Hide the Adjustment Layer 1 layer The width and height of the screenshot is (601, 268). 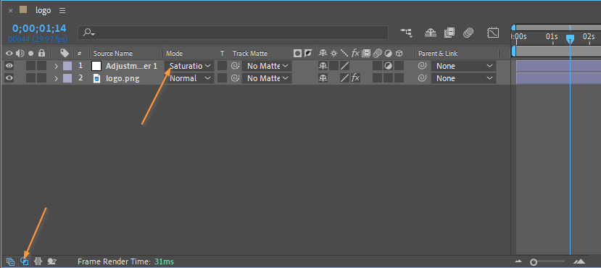[9, 66]
